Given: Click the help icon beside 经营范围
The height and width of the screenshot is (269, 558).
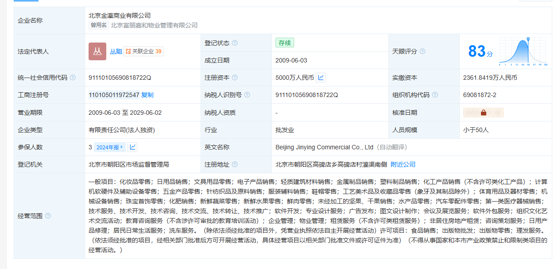Looking at the screenshot, I should click(x=48, y=216).
